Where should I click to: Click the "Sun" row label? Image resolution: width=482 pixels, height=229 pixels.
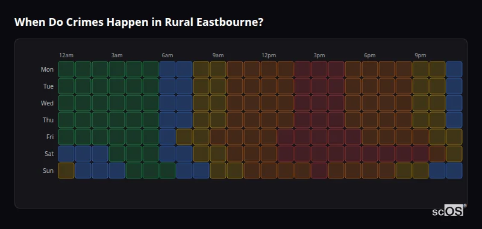[x=48, y=171]
